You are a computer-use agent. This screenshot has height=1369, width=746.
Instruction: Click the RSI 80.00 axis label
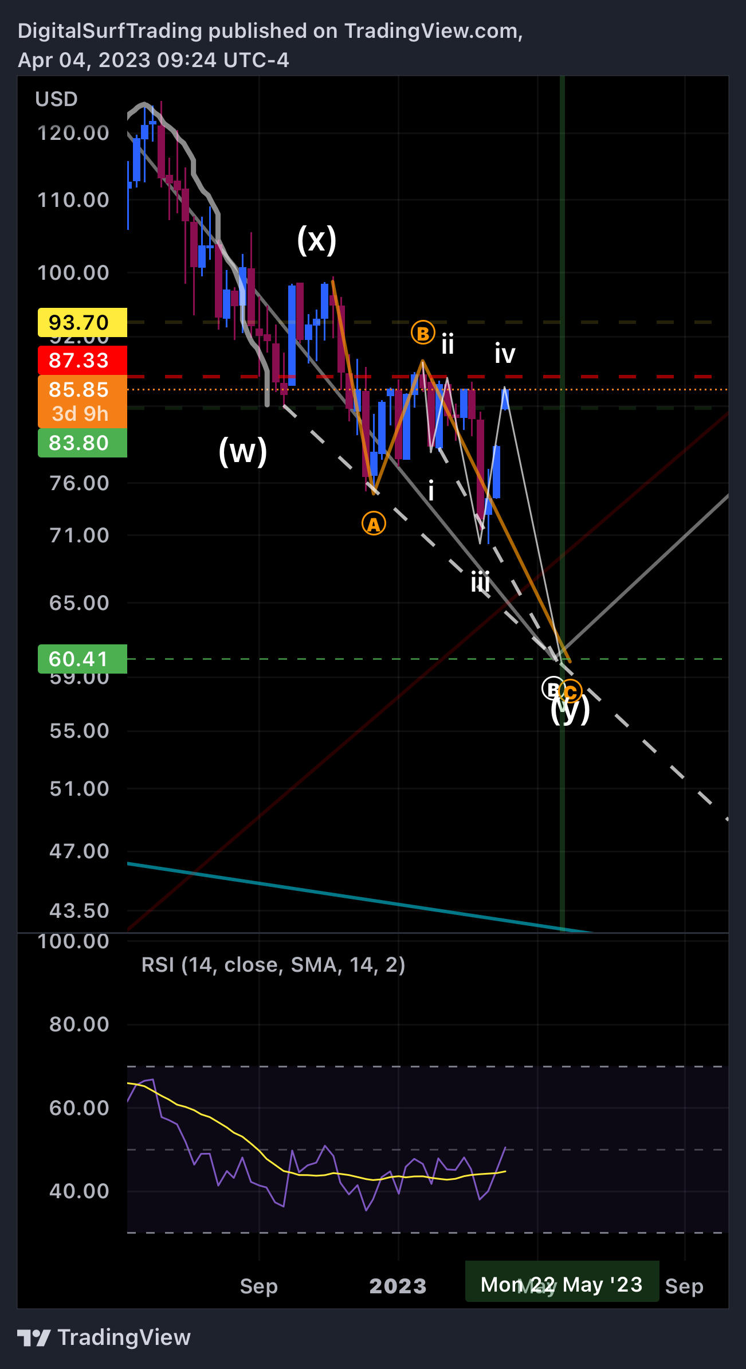pos(79,1024)
